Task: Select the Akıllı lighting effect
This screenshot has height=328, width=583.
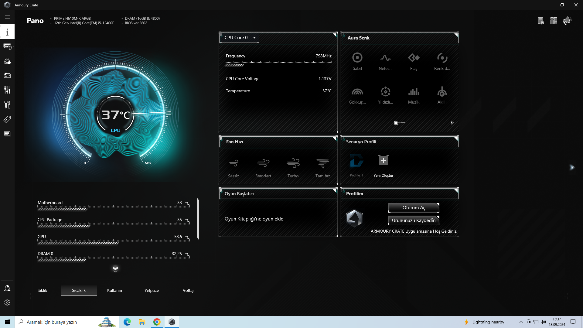Action: (x=442, y=95)
